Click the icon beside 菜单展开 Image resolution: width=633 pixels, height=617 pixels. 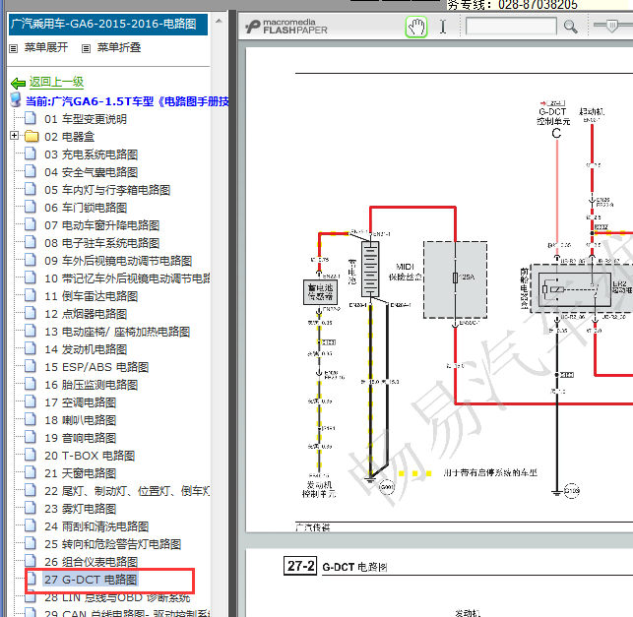14,49
